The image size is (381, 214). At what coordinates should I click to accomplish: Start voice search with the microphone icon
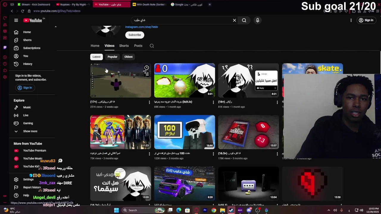tap(257, 20)
